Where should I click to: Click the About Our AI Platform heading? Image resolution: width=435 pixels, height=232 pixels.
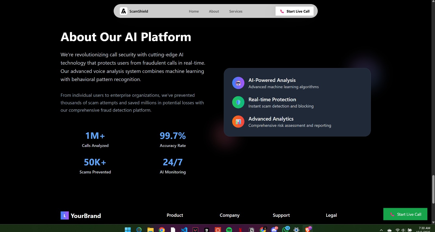[x=126, y=37]
